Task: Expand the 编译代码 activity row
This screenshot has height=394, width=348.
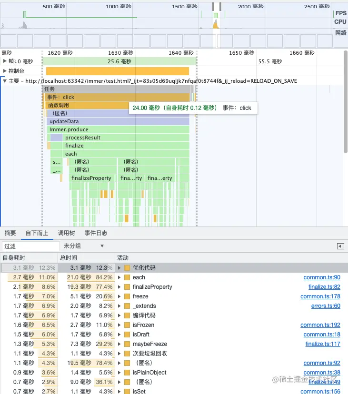Action: 119,315
